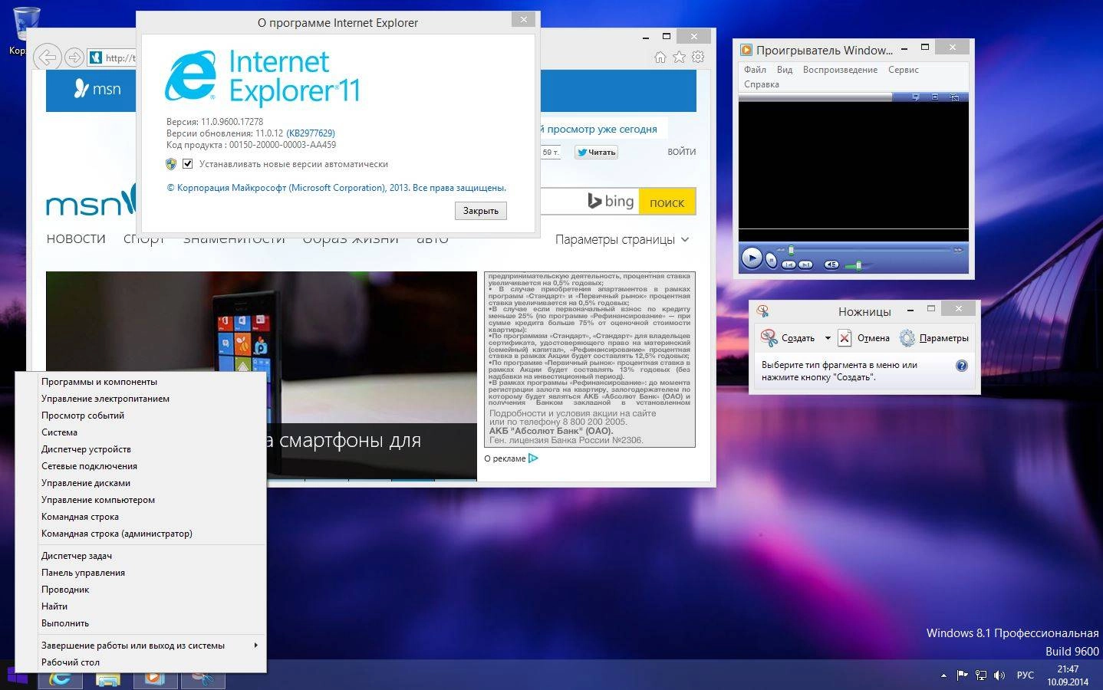The height and width of the screenshot is (690, 1103).
Task: Open the Tools gear in Internet Explorer
Action: [x=698, y=57]
